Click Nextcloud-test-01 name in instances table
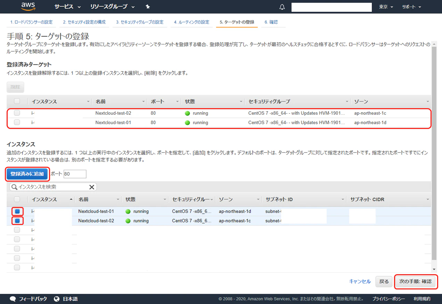Screen dimensions: 442x304 (x=96, y=211)
